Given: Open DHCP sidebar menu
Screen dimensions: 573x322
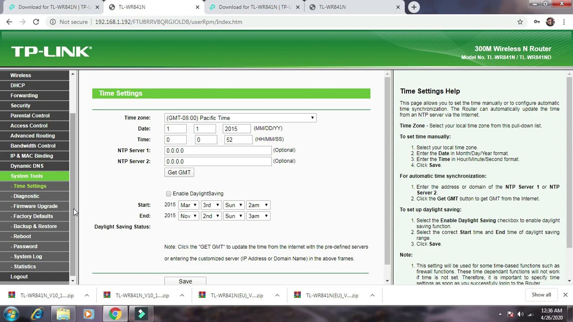Looking at the screenshot, I should (x=34, y=85).
